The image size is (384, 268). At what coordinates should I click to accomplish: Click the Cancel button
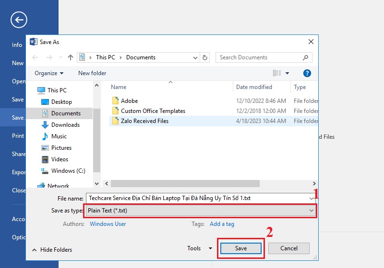[x=288, y=248]
